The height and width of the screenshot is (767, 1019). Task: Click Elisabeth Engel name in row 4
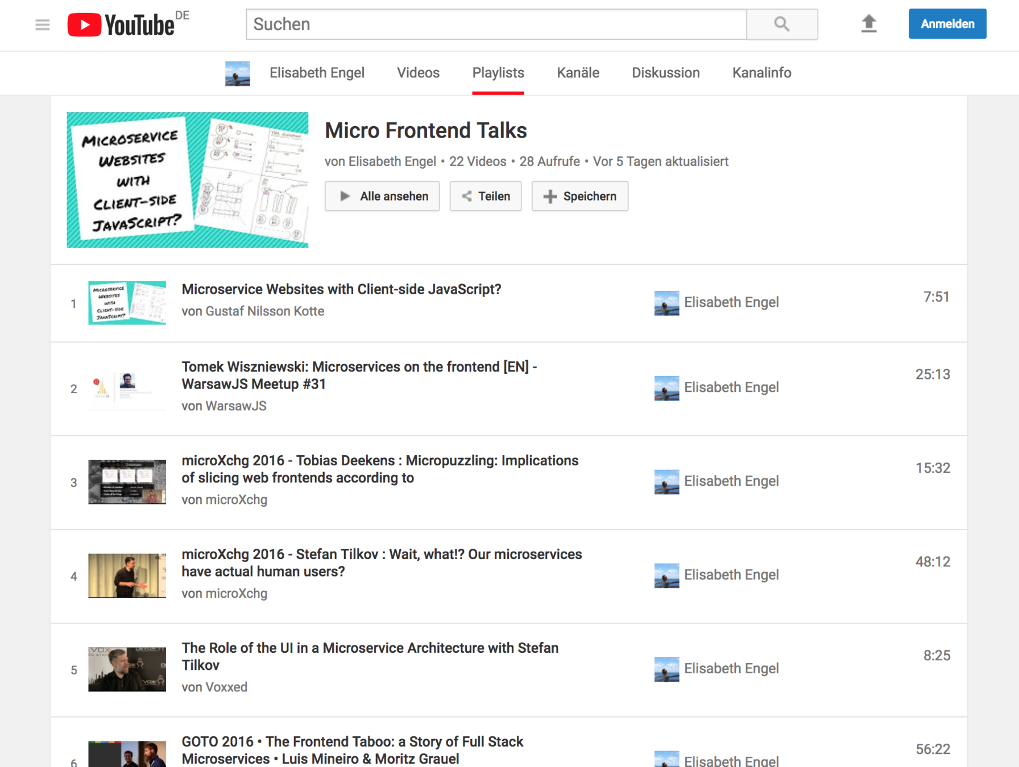click(731, 575)
